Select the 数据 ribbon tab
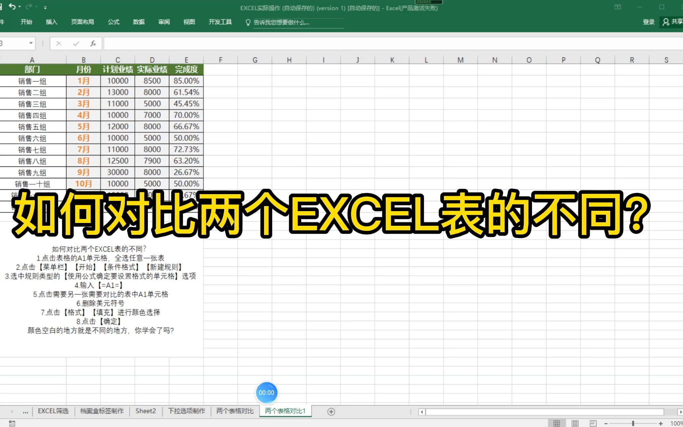 [139, 22]
